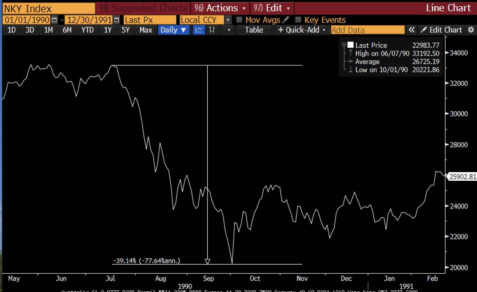Open the Edit menu
The height and width of the screenshot is (292, 477).
pyautogui.click(x=272, y=8)
